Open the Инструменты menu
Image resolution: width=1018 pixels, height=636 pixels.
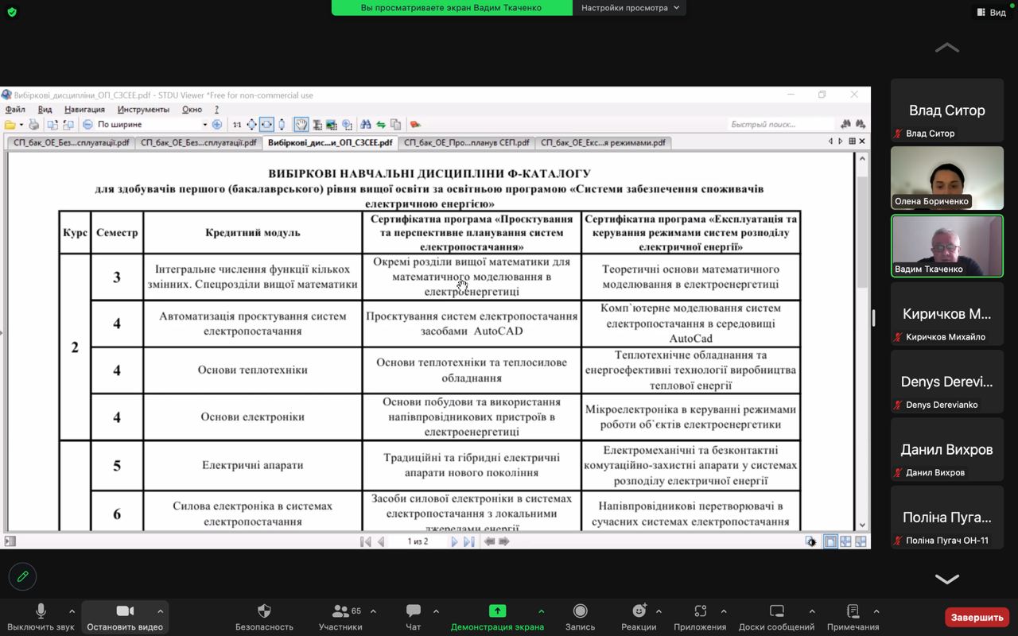pyautogui.click(x=143, y=110)
